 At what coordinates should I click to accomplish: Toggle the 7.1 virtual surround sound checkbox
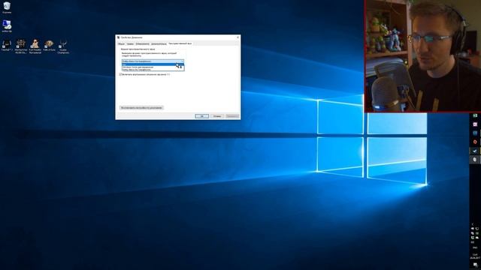[x=120, y=74]
